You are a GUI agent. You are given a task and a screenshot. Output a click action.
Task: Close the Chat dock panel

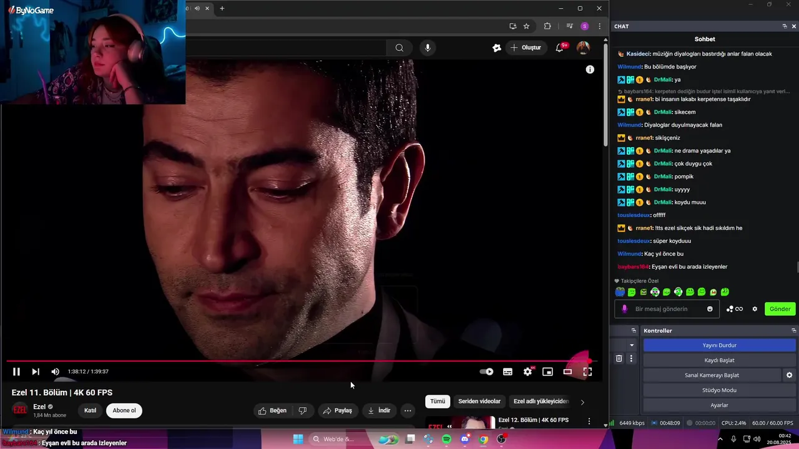[794, 26]
